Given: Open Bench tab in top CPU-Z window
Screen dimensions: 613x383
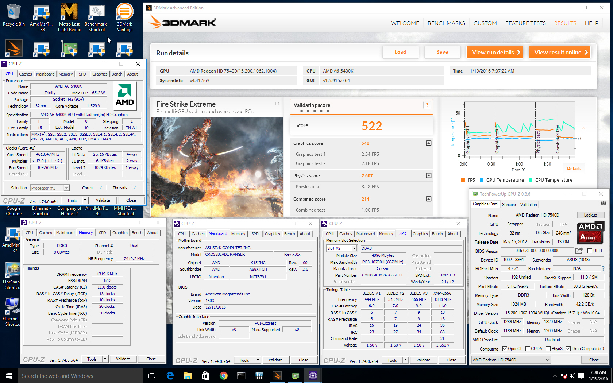Looking at the screenshot, I should [117, 74].
